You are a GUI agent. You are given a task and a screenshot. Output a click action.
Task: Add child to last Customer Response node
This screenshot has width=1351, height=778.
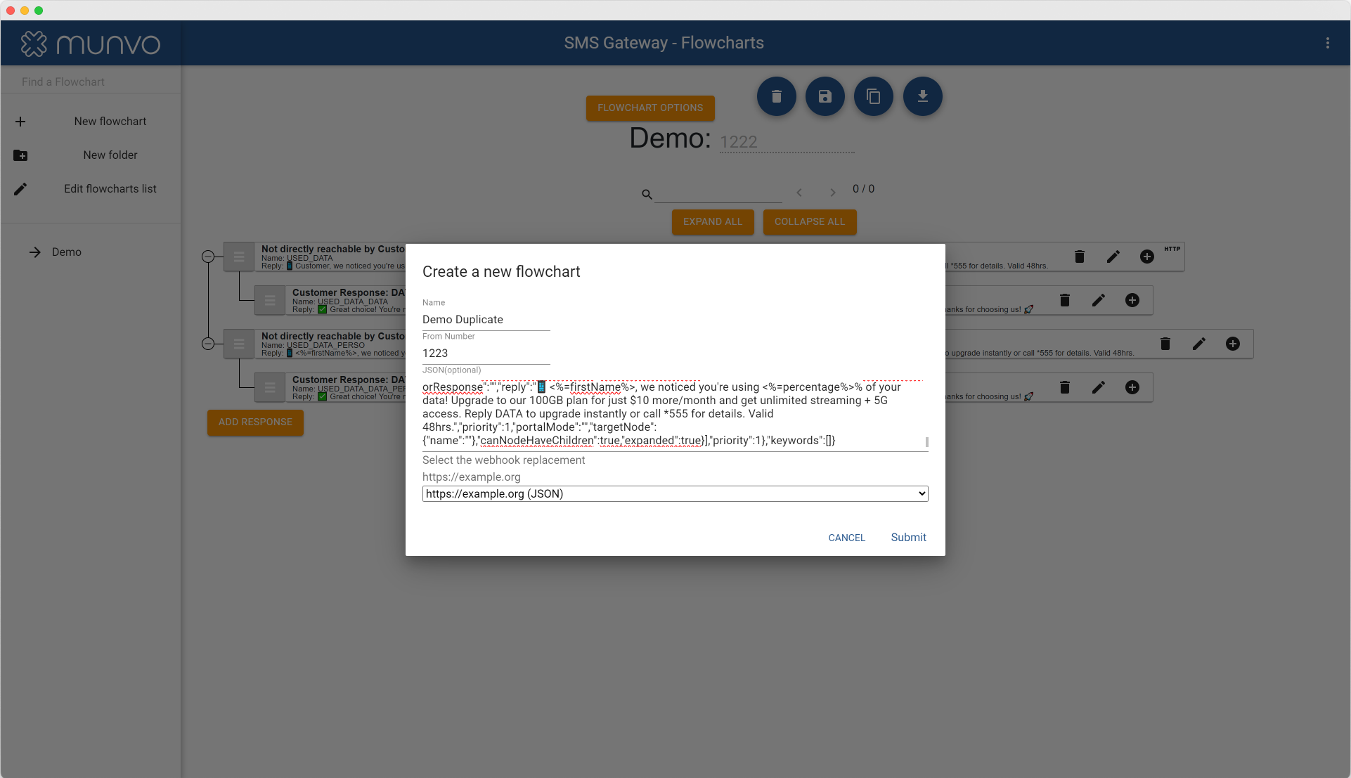coord(1132,387)
